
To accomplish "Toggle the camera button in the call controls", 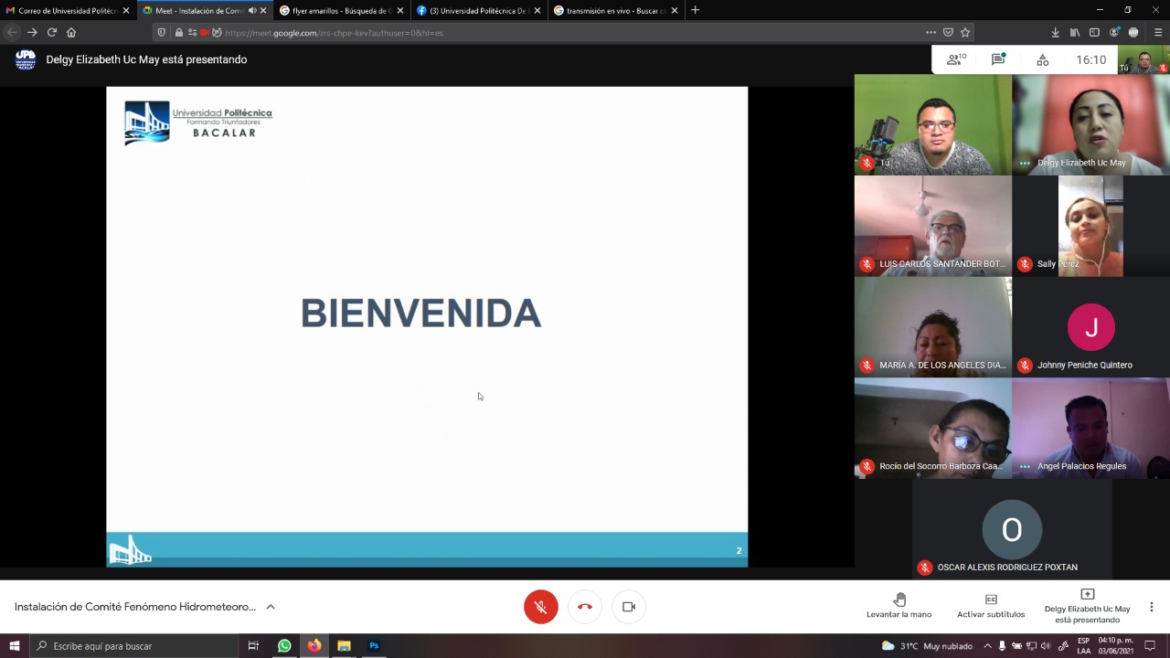I will 629,607.
